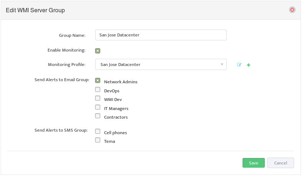Click the edit monitoring profile pencil icon
The width and height of the screenshot is (302, 176).
tap(239, 65)
